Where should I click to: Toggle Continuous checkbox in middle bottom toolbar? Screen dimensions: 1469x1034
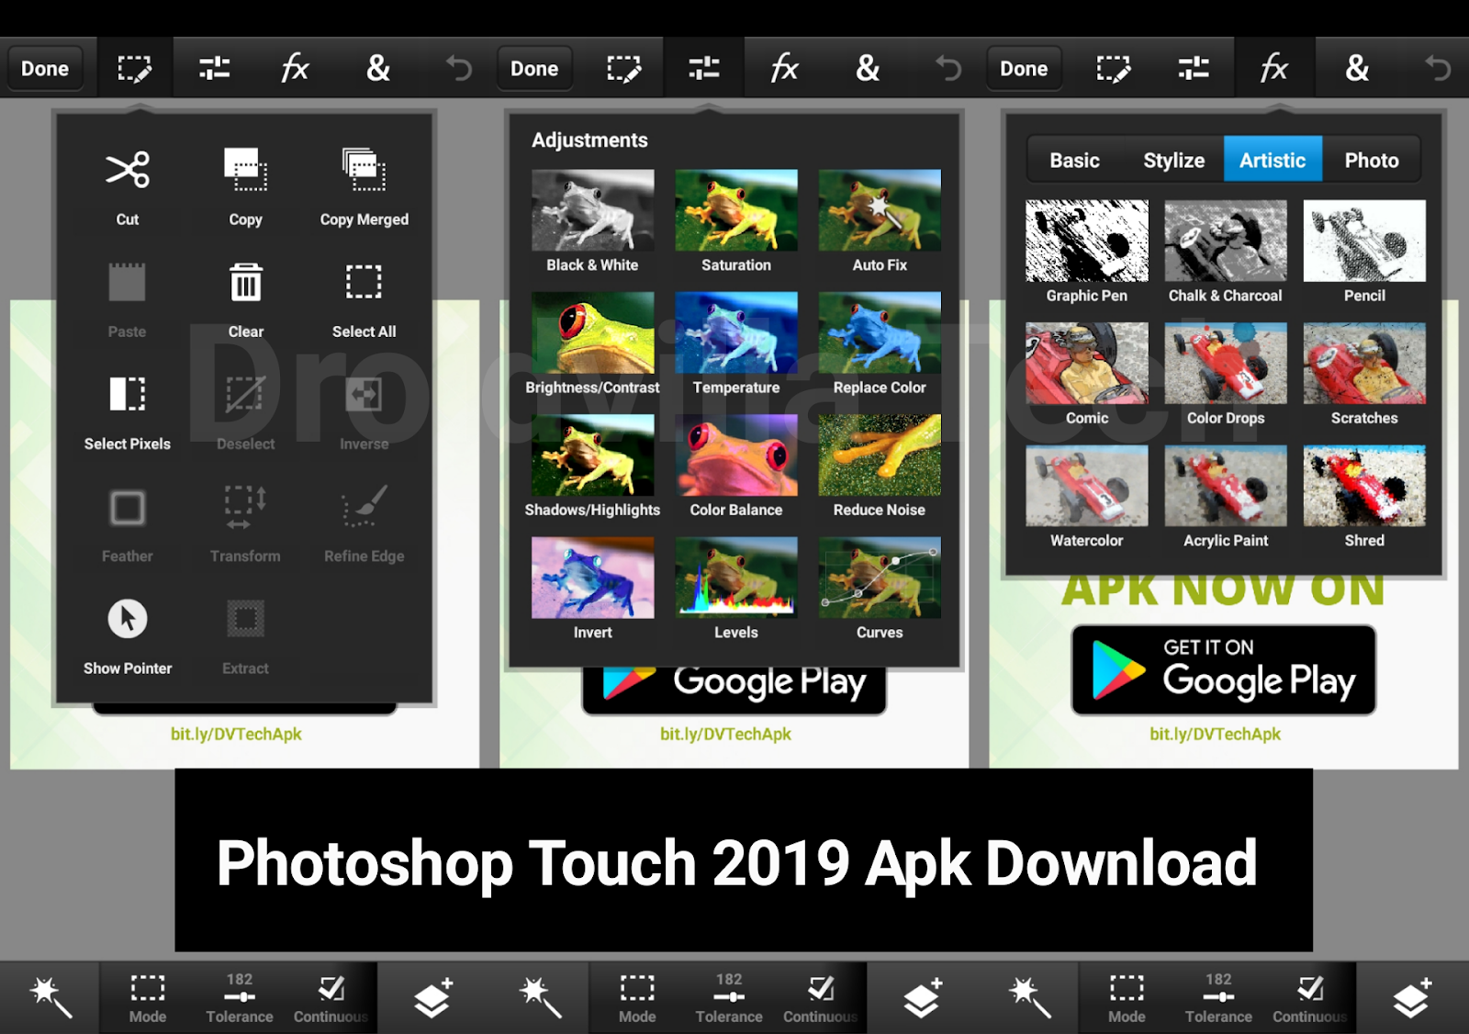click(x=820, y=998)
